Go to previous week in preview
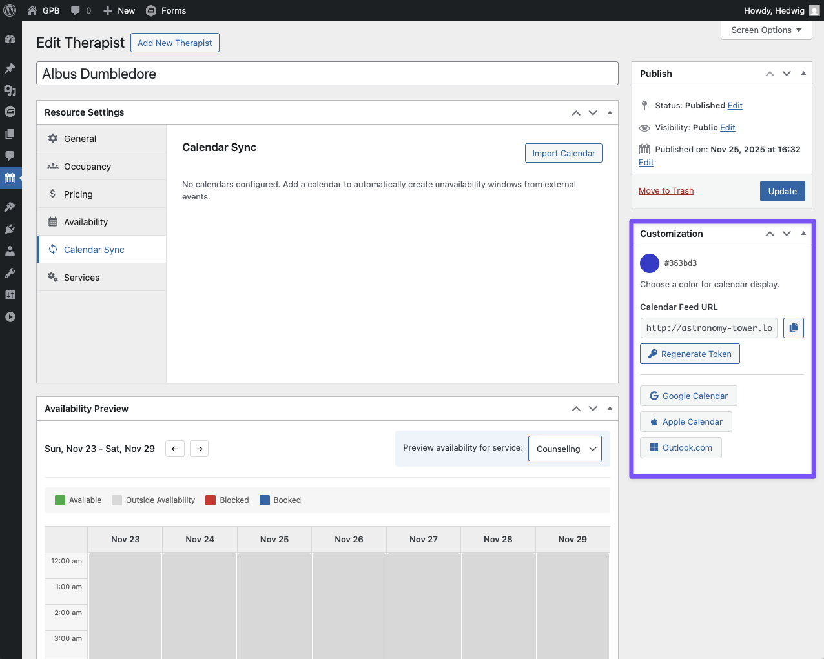824x659 pixels. pos(175,449)
